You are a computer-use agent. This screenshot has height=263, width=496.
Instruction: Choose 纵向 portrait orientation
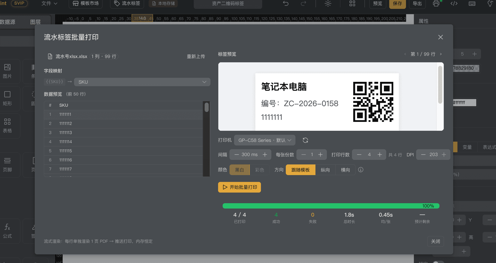pos(325,170)
